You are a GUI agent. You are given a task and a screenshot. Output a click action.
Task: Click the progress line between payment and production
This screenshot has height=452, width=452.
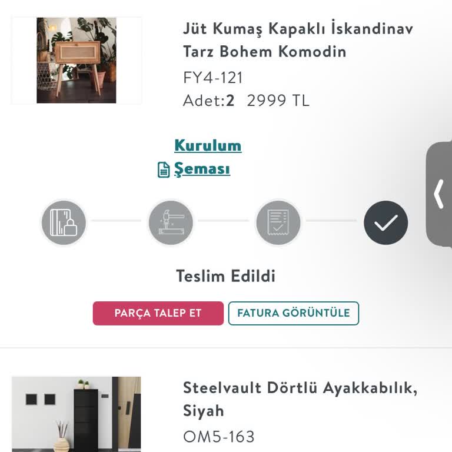[x=117, y=221]
